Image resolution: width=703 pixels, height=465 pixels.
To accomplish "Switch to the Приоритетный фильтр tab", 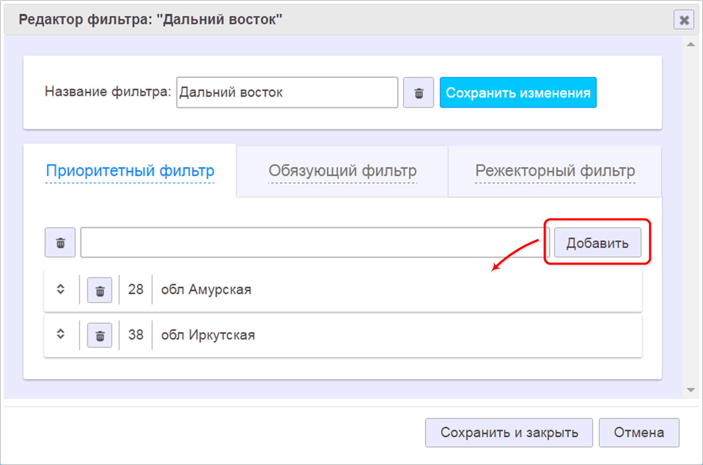I will (x=130, y=171).
